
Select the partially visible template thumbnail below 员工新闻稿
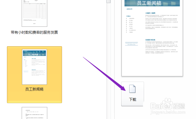pos(34,113)
